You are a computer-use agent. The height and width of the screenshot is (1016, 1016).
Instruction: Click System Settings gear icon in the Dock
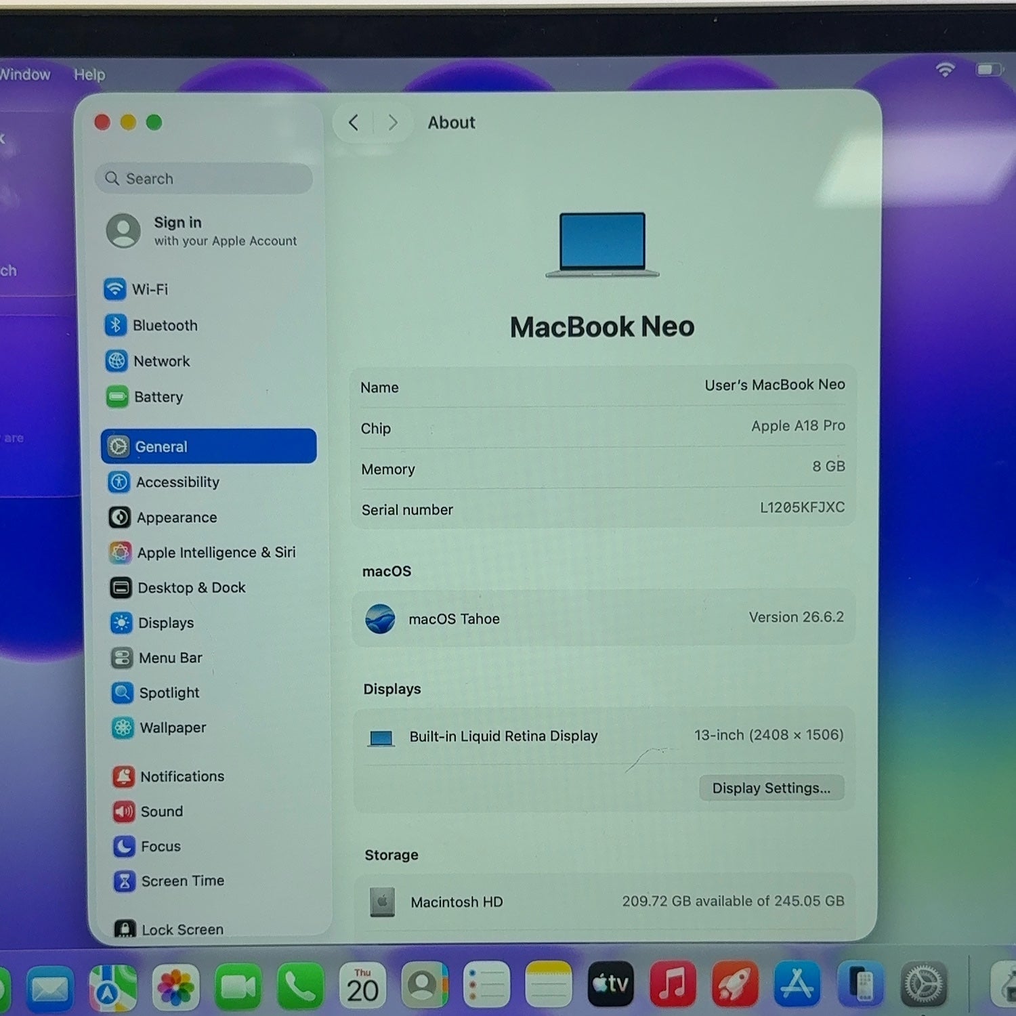923,983
